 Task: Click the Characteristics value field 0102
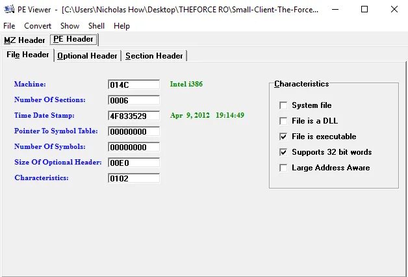(134, 178)
